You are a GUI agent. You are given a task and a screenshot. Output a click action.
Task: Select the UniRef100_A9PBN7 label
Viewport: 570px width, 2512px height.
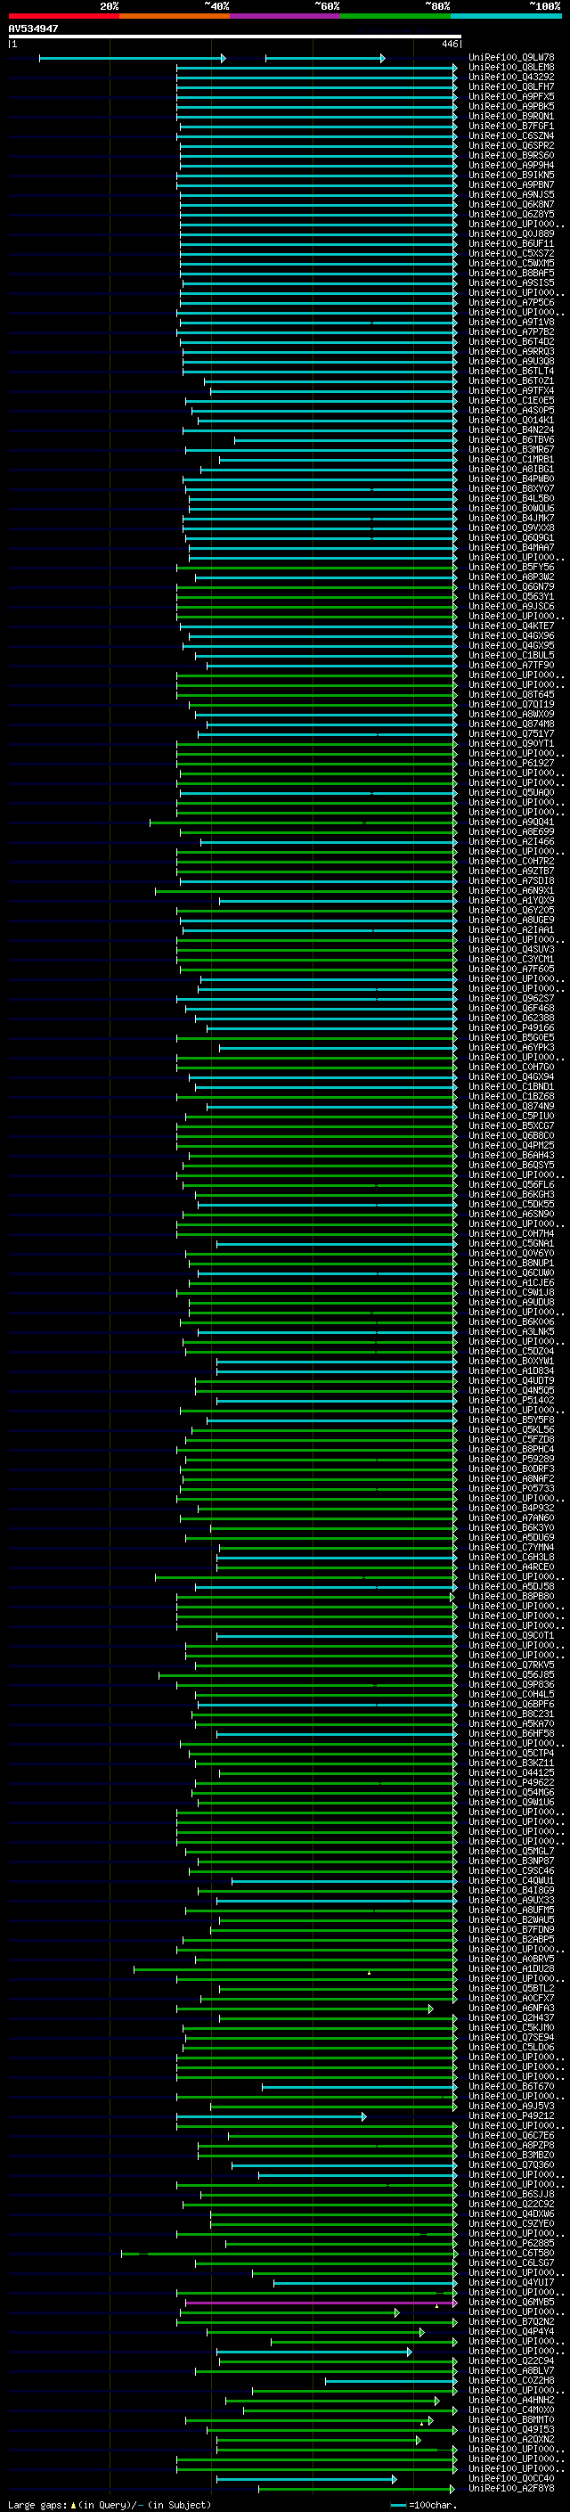(x=511, y=185)
